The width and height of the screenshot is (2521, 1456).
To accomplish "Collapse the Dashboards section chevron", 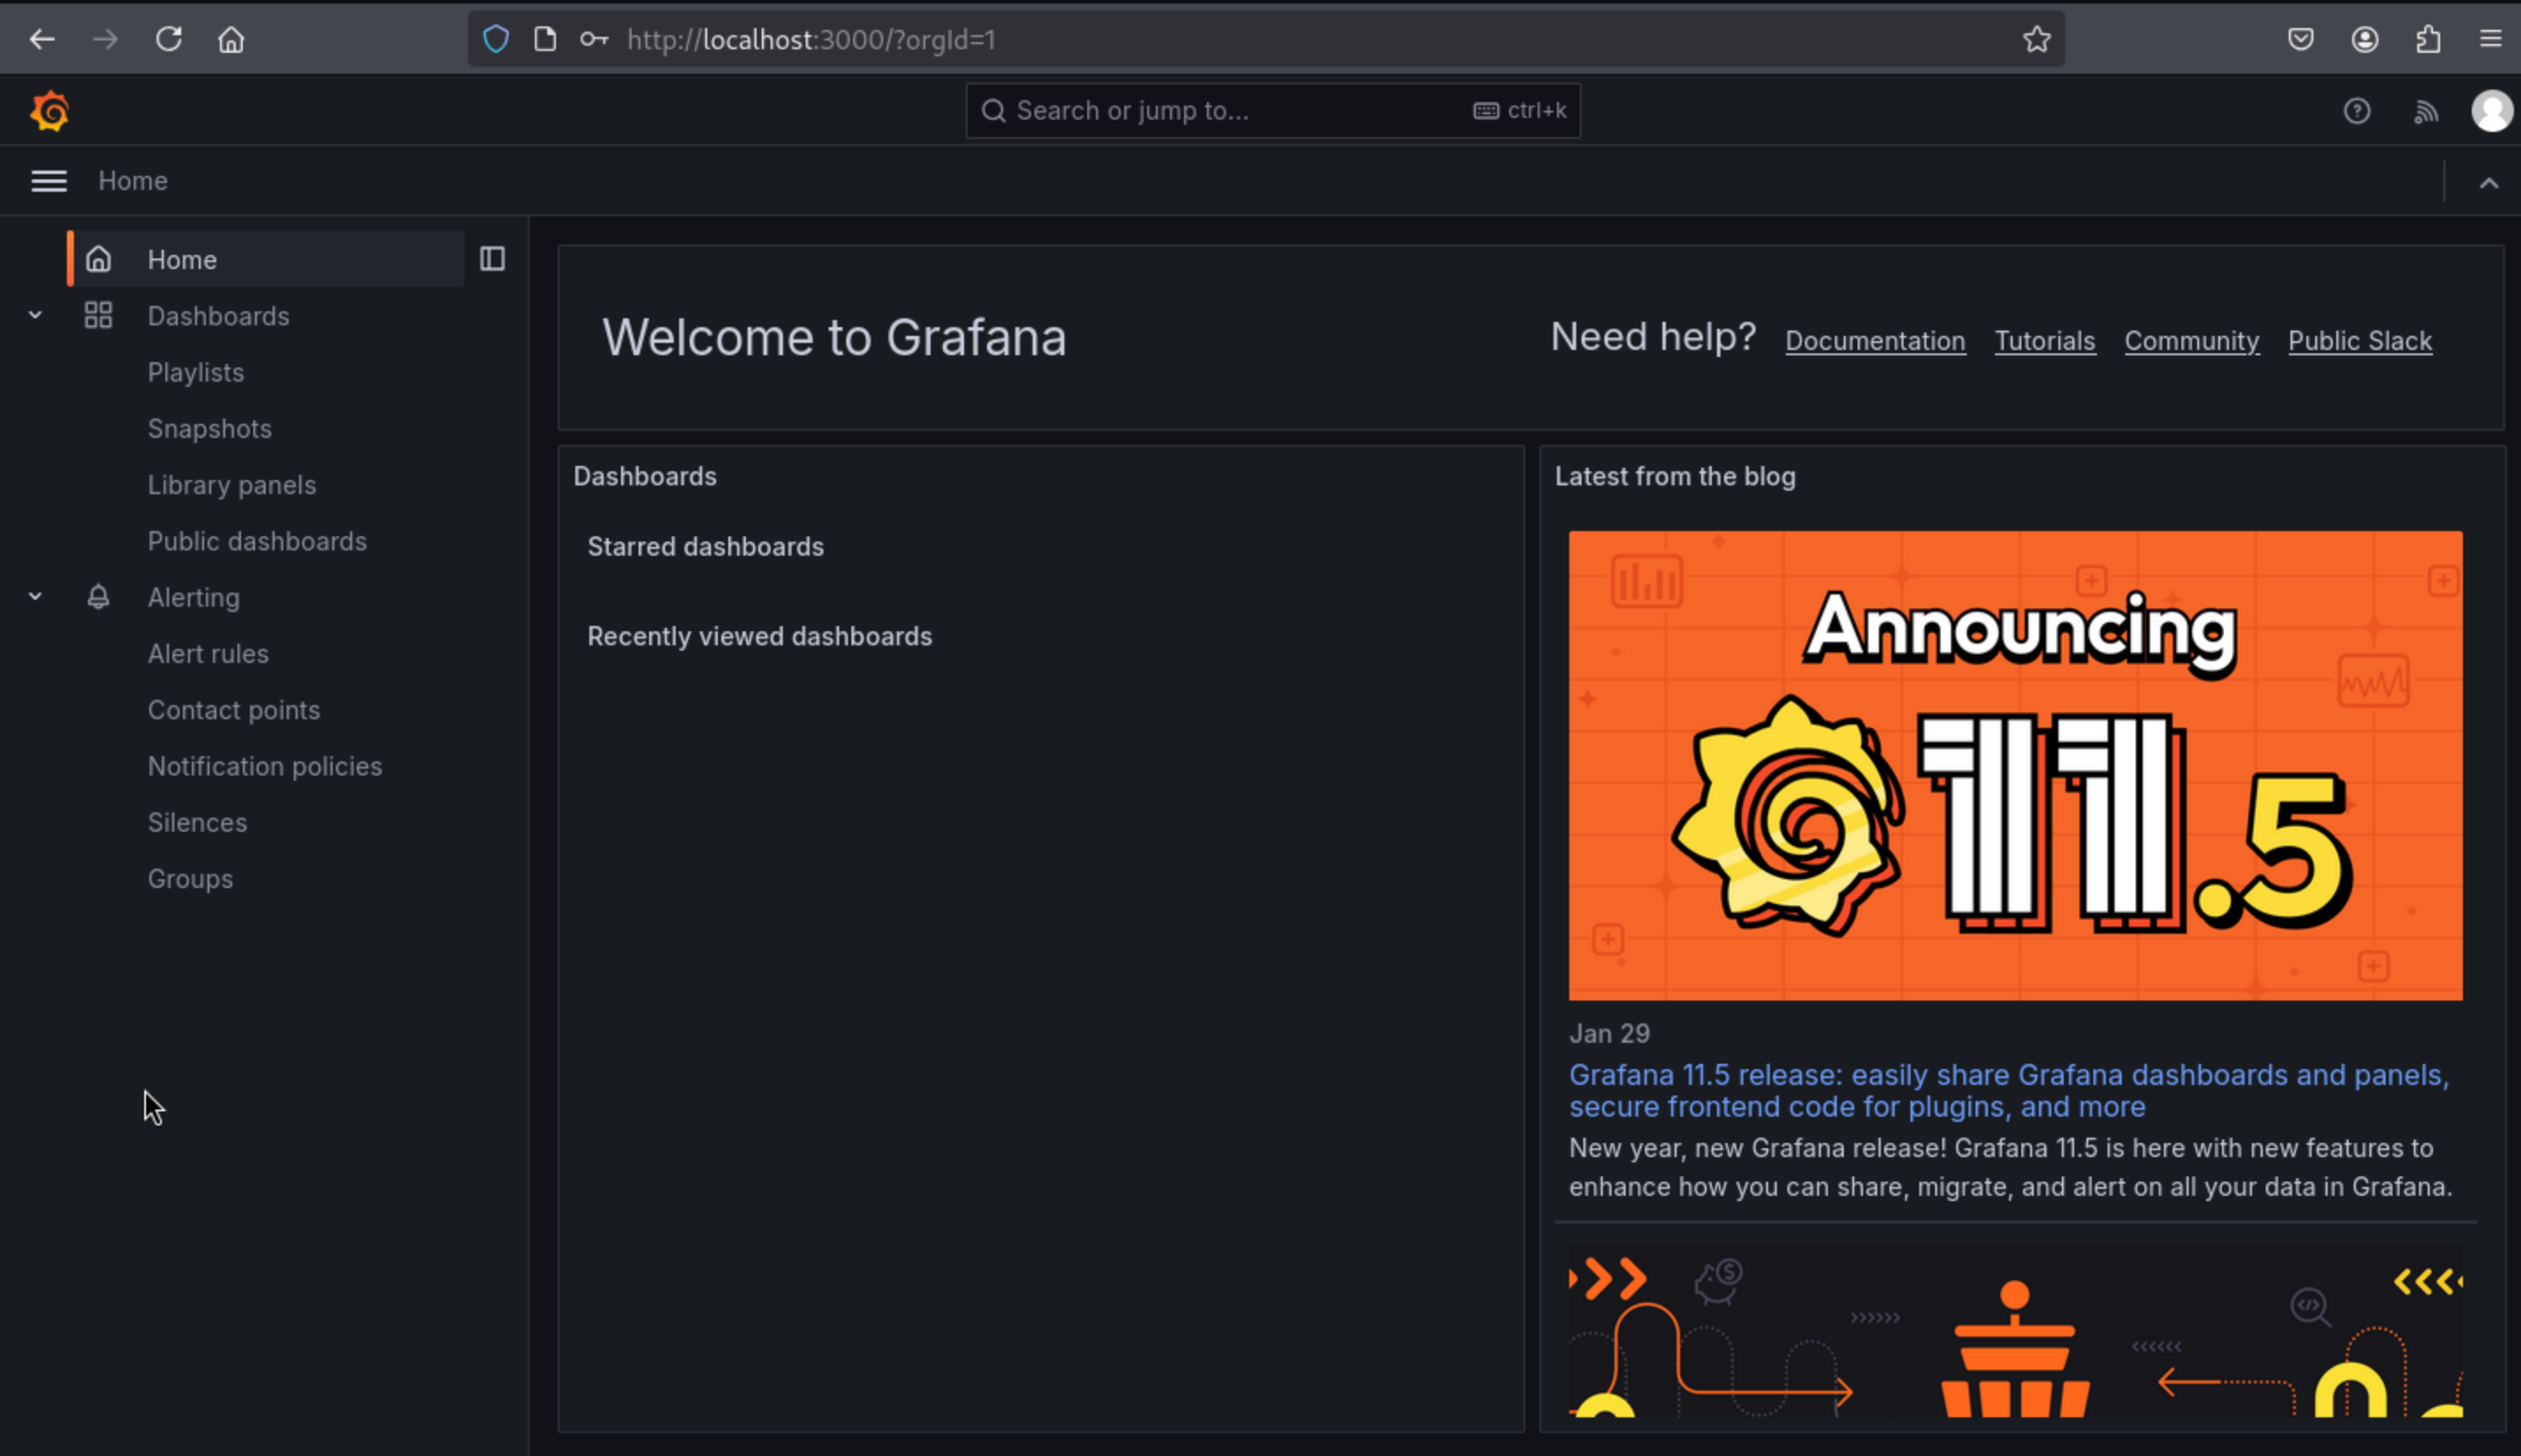I will pos(35,315).
